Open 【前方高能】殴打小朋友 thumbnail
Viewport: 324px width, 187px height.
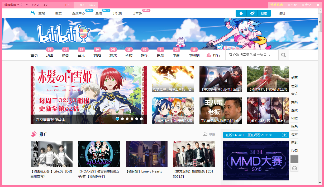click(268, 111)
